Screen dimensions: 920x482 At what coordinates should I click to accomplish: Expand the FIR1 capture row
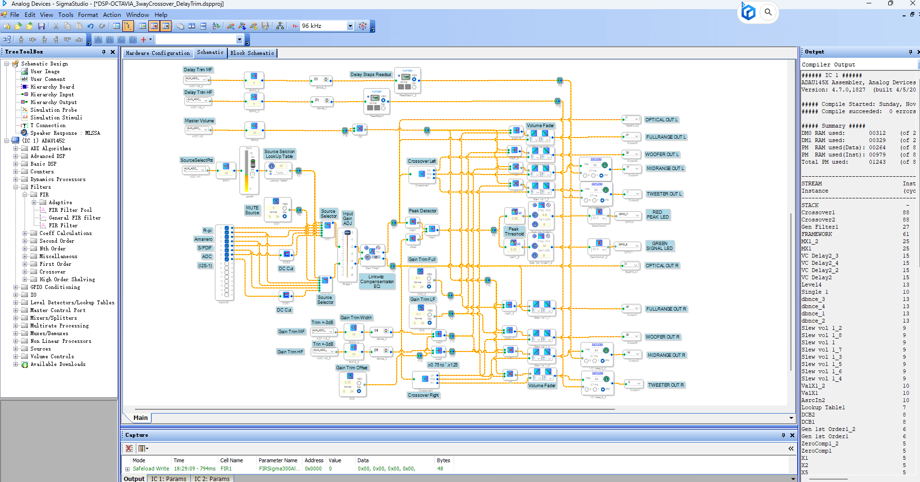[x=127, y=469]
